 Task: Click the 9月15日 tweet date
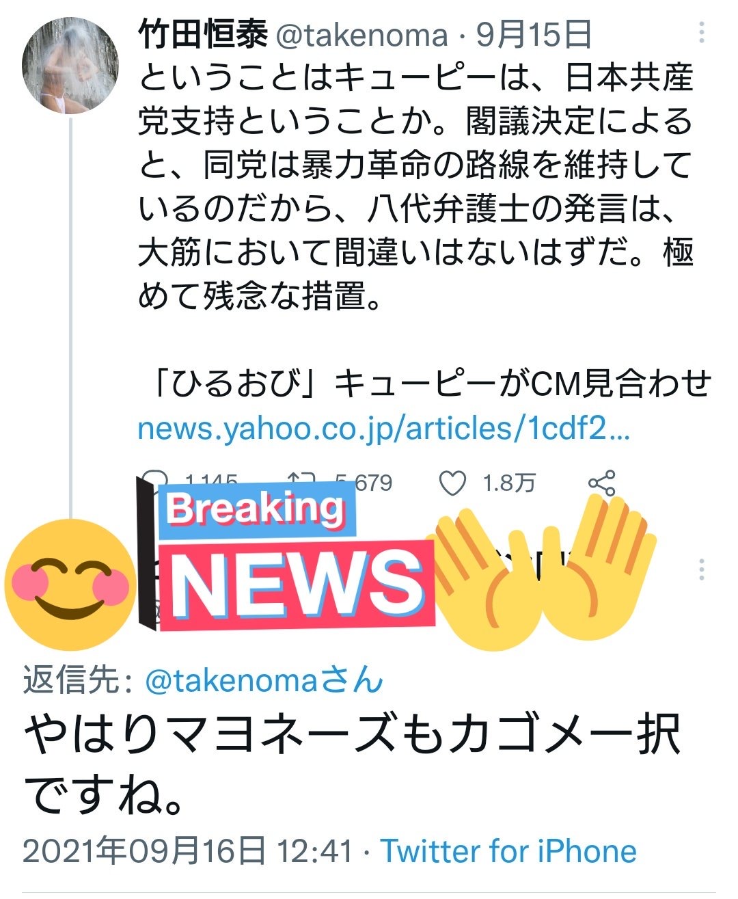[533, 35]
